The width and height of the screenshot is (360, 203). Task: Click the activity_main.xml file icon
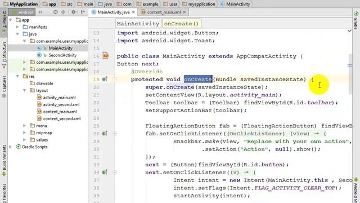pos(39,98)
